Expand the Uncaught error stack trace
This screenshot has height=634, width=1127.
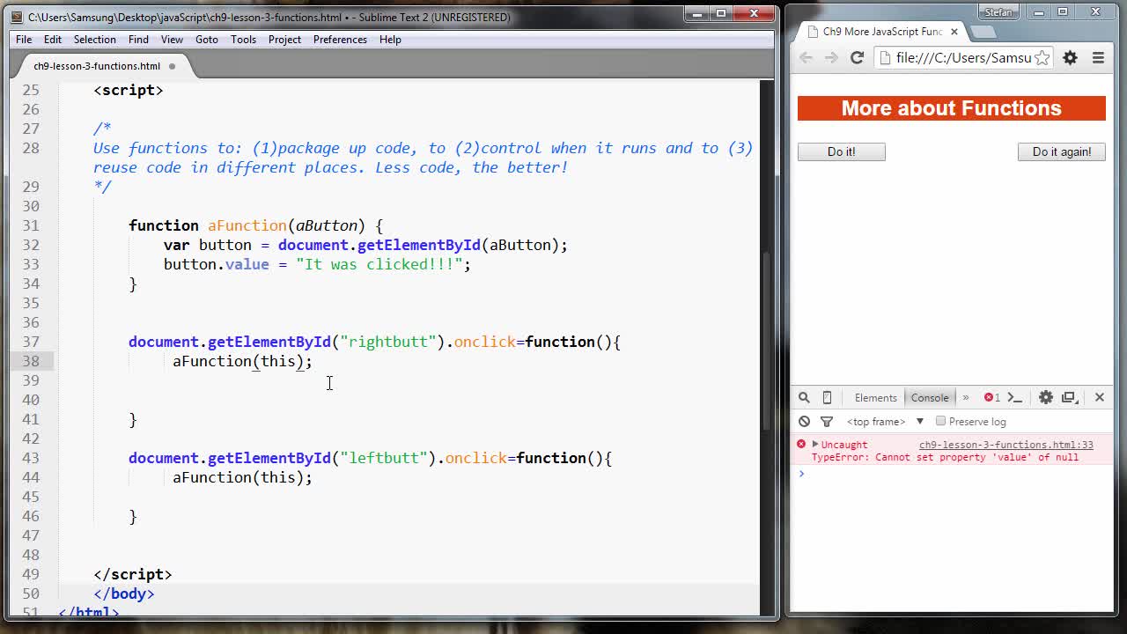(815, 445)
